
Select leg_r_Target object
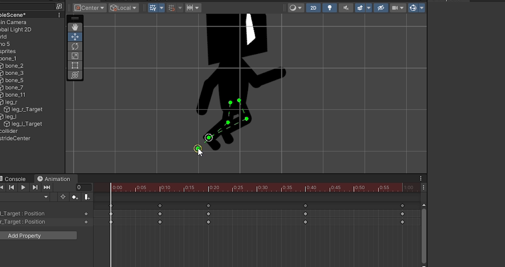(27, 109)
